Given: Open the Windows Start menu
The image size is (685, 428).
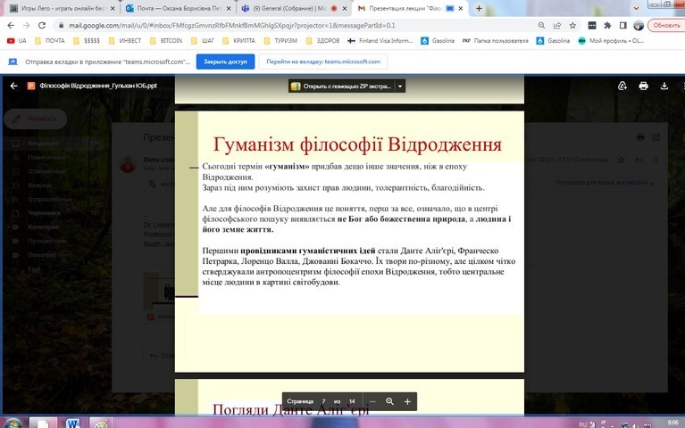Looking at the screenshot, I should (x=11, y=421).
